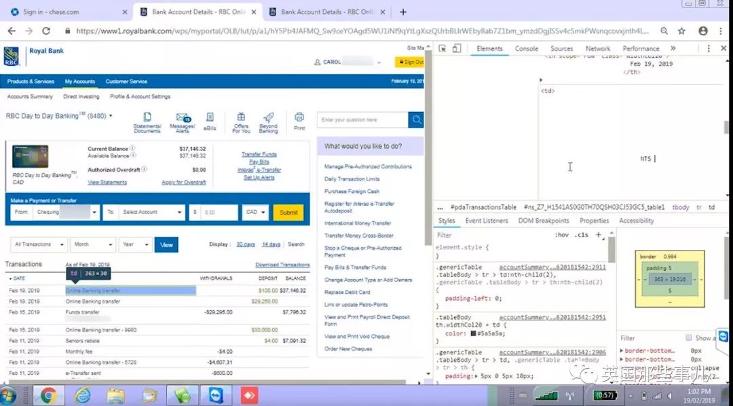
Task: Click Current Balance info icon
Action: pyautogui.click(x=132, y=148)
